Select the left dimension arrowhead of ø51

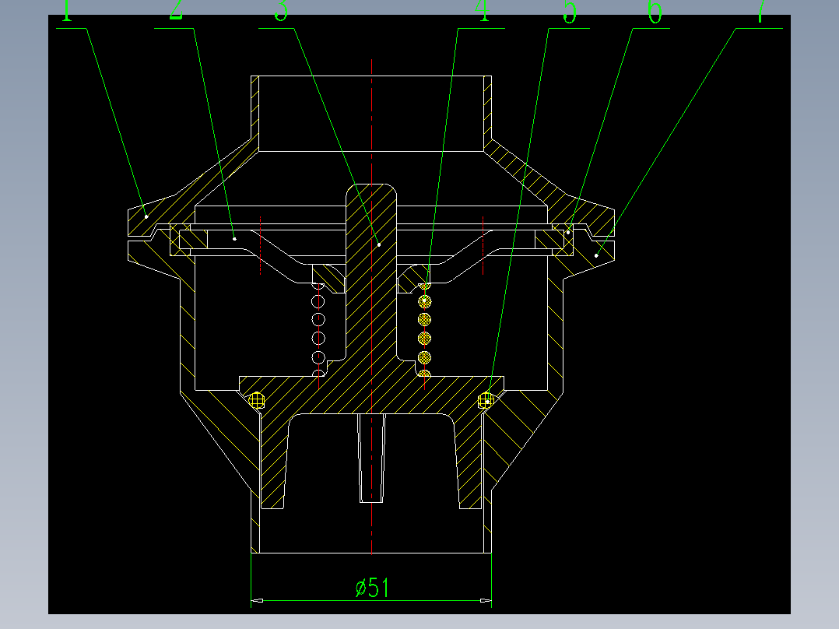coord(257,601)
